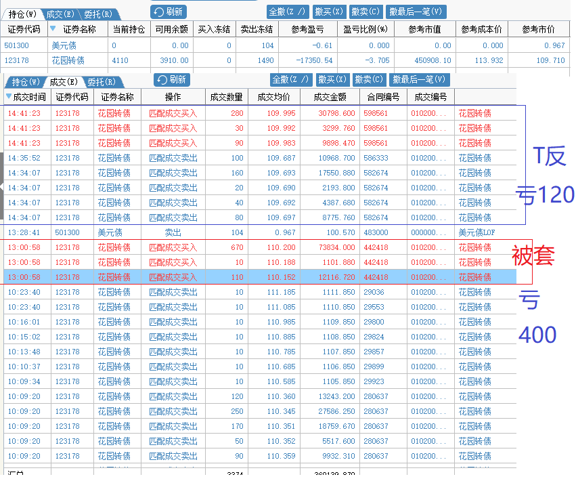This screenshot has width=576, height=481.
Task: Click the refresh icon in the lower trades panel
Action: pyautogui.click(x=162, y=80)
